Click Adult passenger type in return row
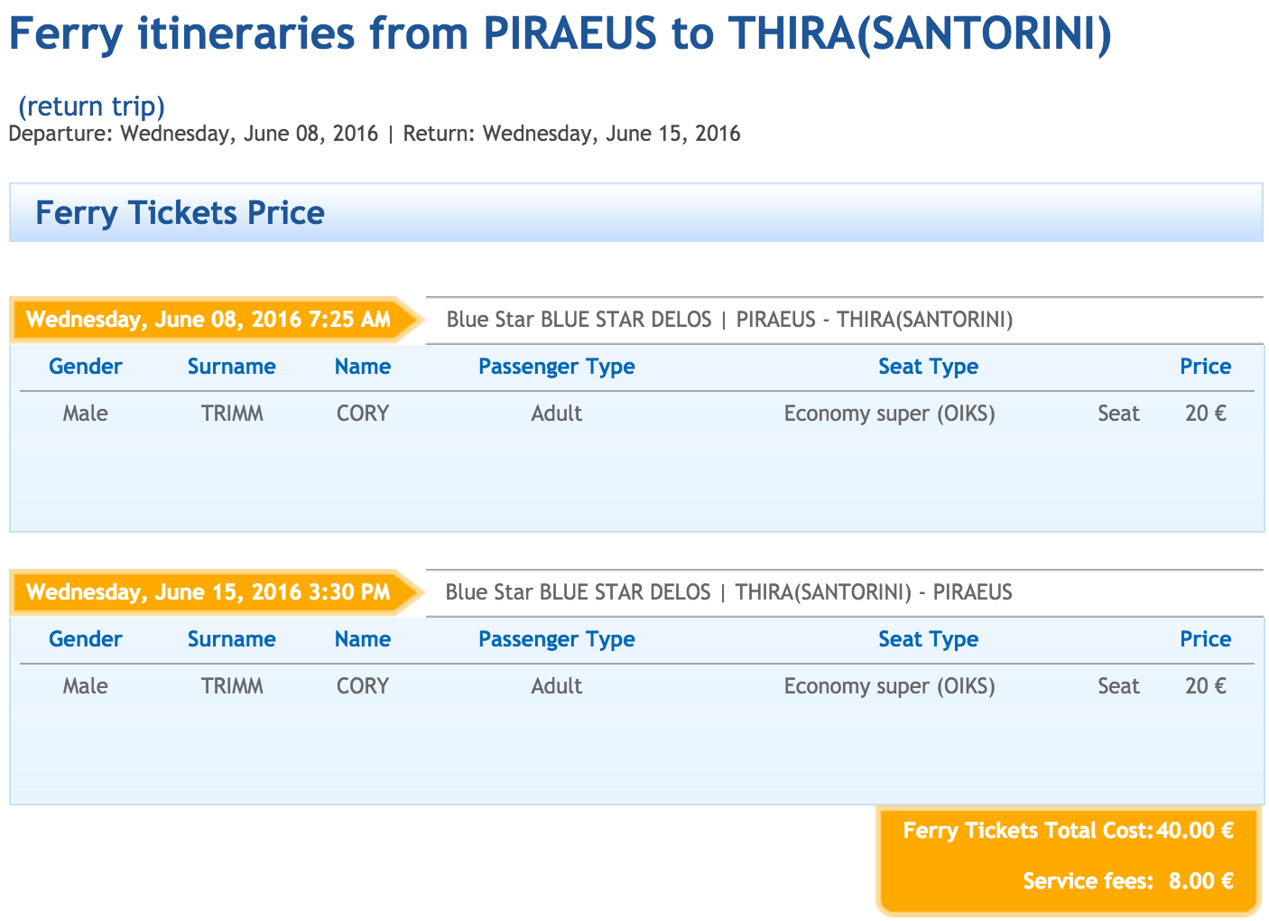The height and width of the screenshot is (921, 1269). 557,686
